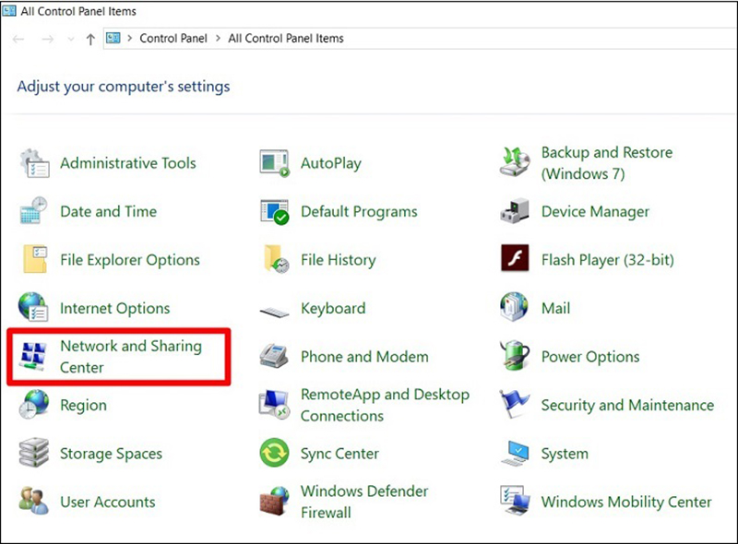738x544 pixels.
Task: Click the Security and Maintenance flag icon
Action: (515, 404)
